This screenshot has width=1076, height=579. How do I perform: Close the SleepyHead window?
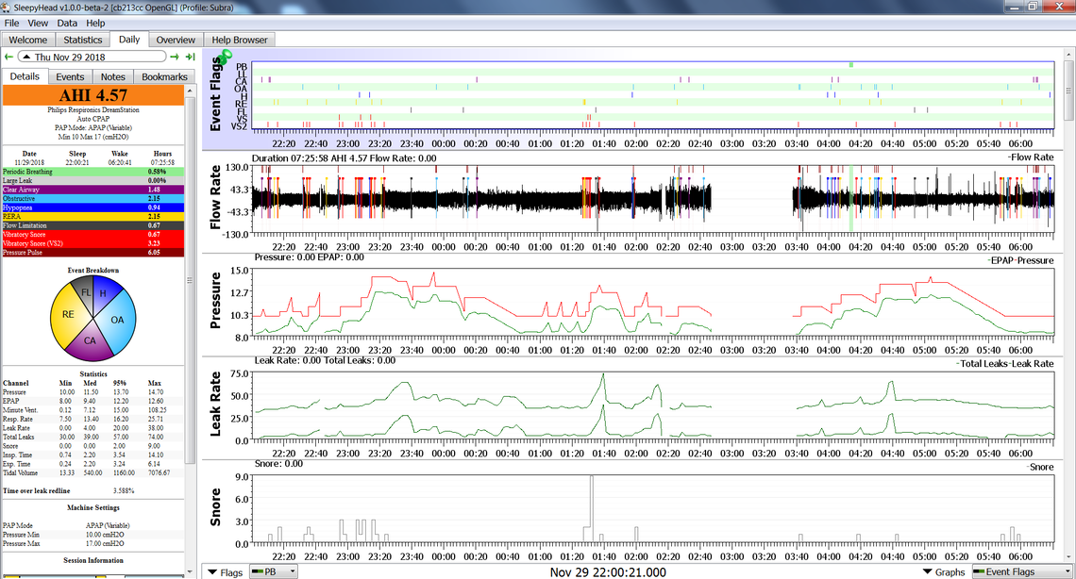click(1057, 7)
